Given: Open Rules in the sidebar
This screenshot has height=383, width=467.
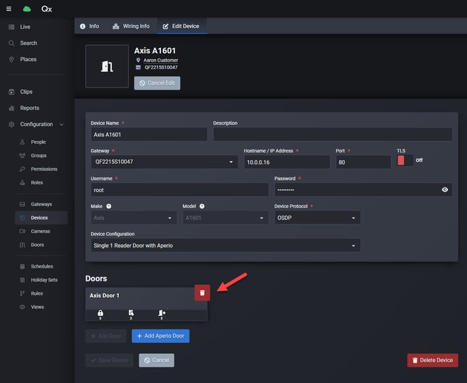Looking at the screenshot, I should 37,294.
